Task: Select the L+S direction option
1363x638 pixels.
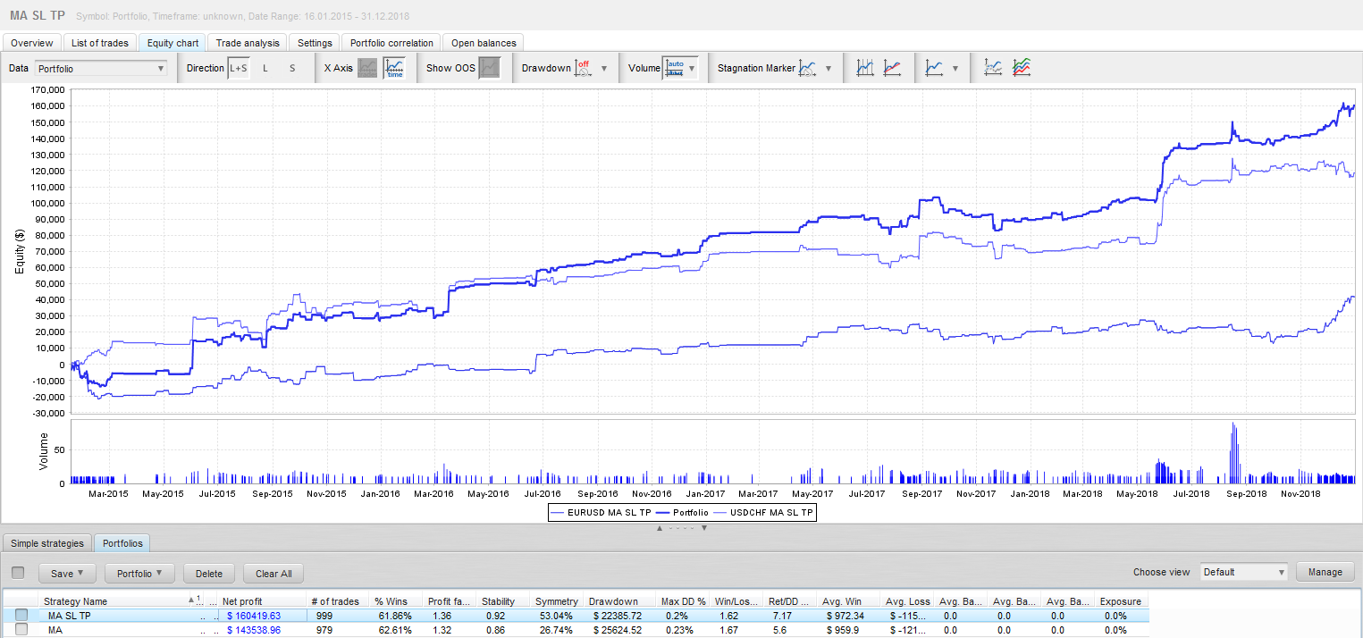Action: click(239, 68)
